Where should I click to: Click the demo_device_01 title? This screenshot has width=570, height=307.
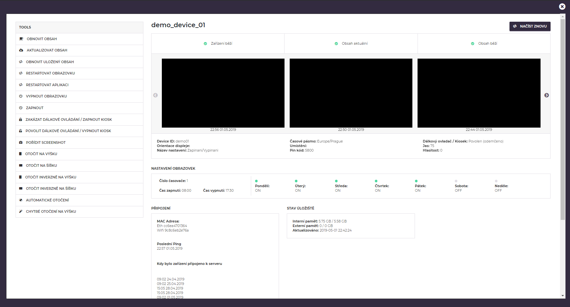[178, 25]
